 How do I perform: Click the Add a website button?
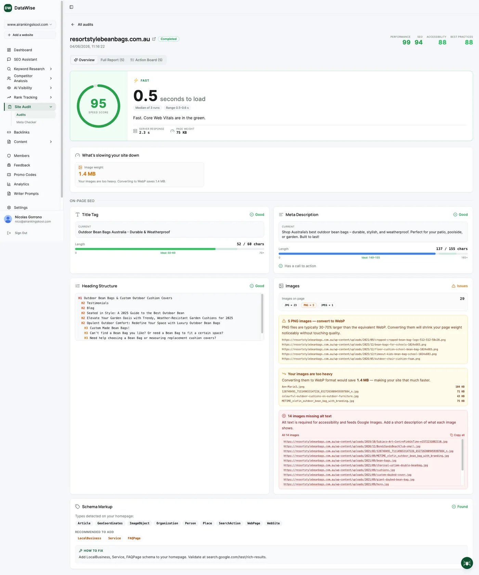30,35
